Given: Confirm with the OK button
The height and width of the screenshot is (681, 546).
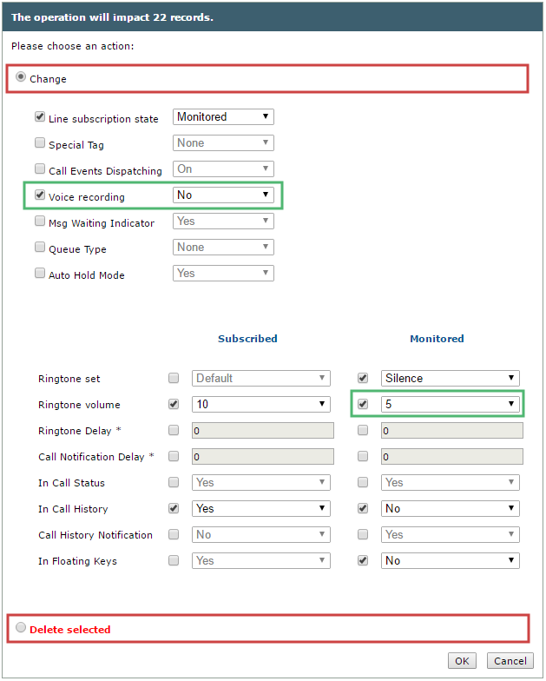Looking at the screenshot, I should tap(462, 661).
